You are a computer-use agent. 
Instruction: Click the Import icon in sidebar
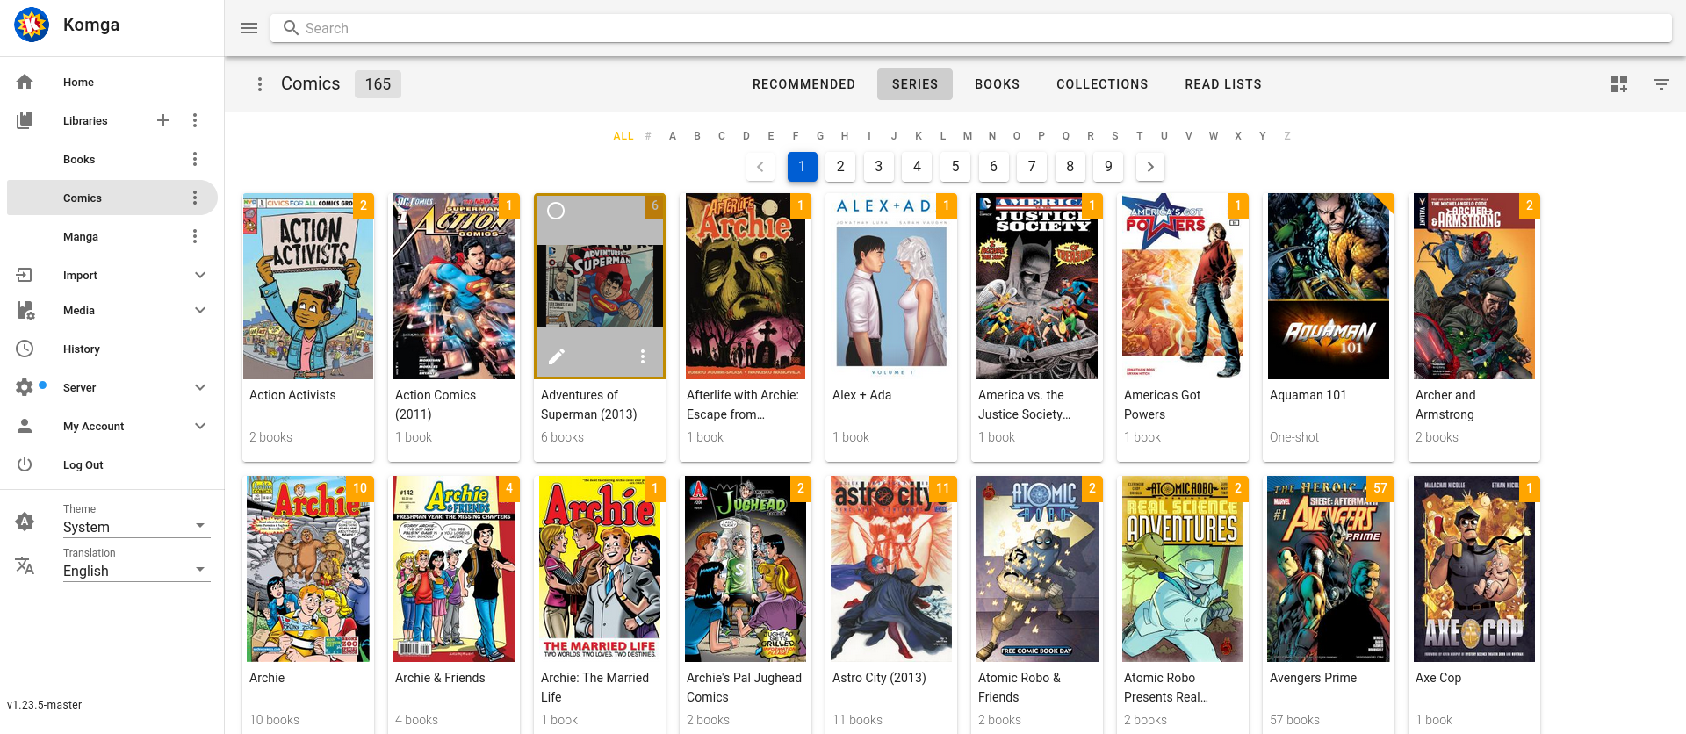pyautogui.click(x=25, y=275)
